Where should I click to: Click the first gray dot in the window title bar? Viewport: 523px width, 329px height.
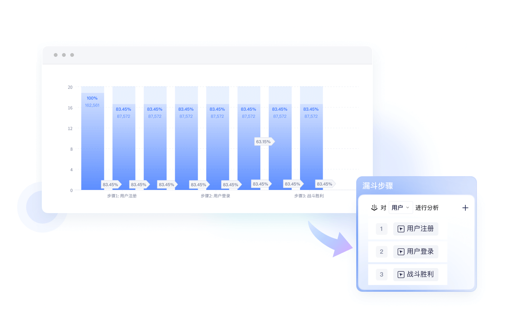point(56,55)
